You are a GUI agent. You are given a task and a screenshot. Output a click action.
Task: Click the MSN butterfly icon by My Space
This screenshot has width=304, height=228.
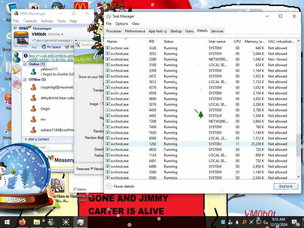[x=67, y=47]
